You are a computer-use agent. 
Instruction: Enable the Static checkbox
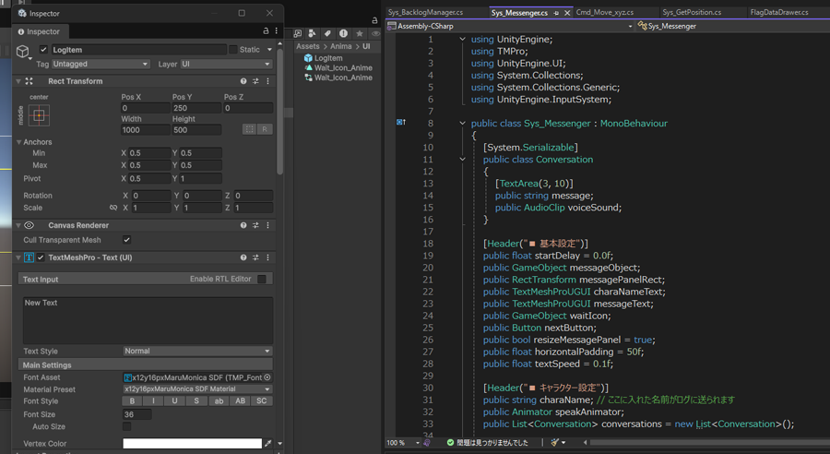point(233,50)
